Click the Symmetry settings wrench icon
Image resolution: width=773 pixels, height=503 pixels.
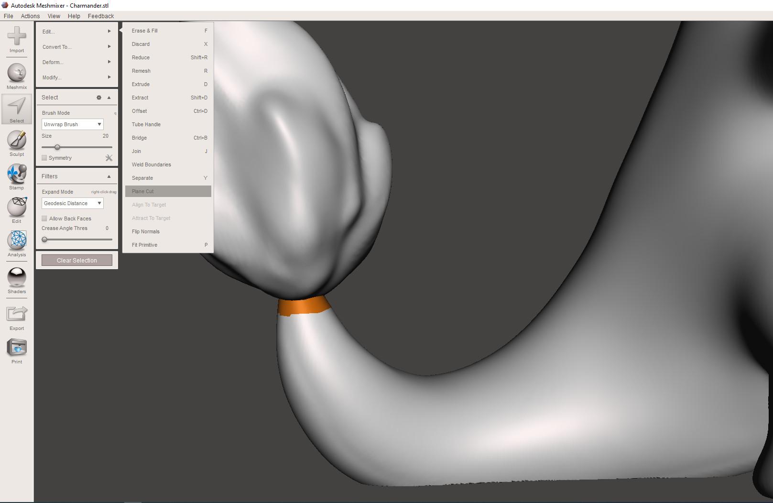[109, 158]
